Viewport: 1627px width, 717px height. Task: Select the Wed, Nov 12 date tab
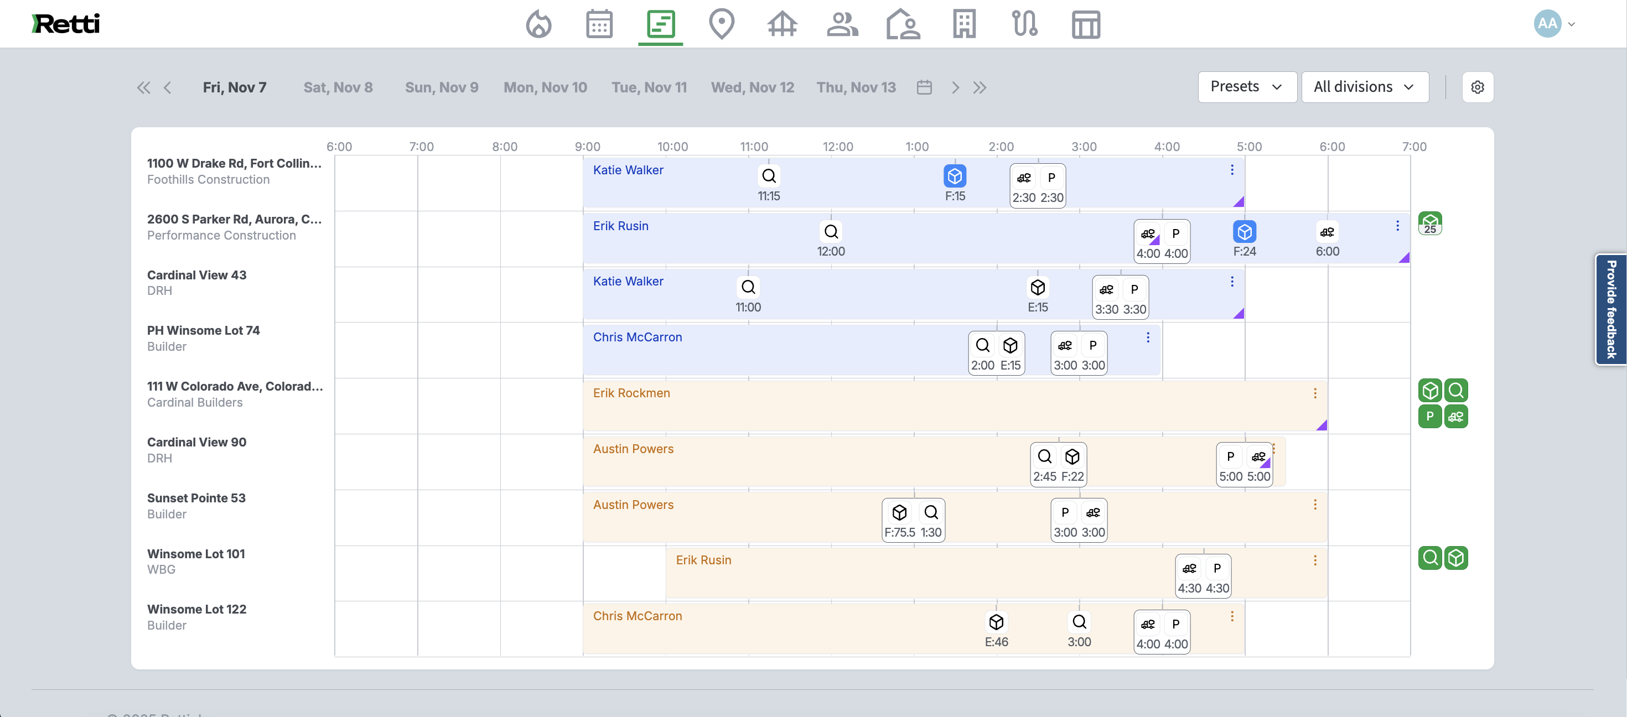[x=752, y=88]
